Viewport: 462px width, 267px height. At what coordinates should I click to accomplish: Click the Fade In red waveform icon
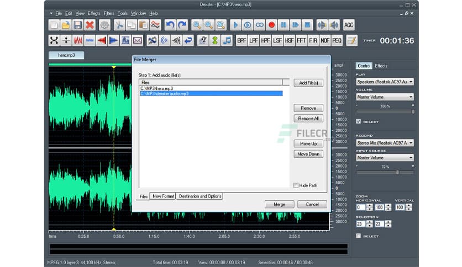tap(102, 41)
